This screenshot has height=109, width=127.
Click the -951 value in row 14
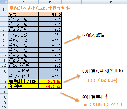click(x=50, y=76)
